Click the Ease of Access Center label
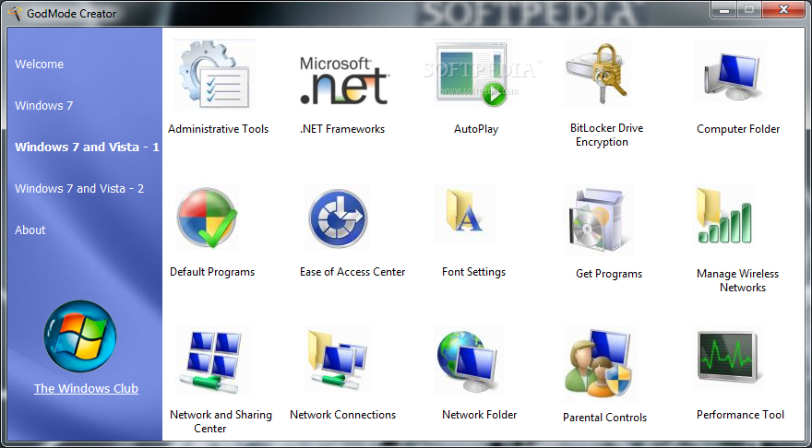This screenshot has width=812, height=448. coord(352,272)
